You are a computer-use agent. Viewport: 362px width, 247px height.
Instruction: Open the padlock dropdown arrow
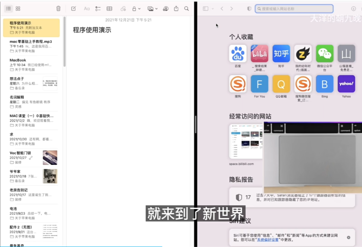(140, 9)
